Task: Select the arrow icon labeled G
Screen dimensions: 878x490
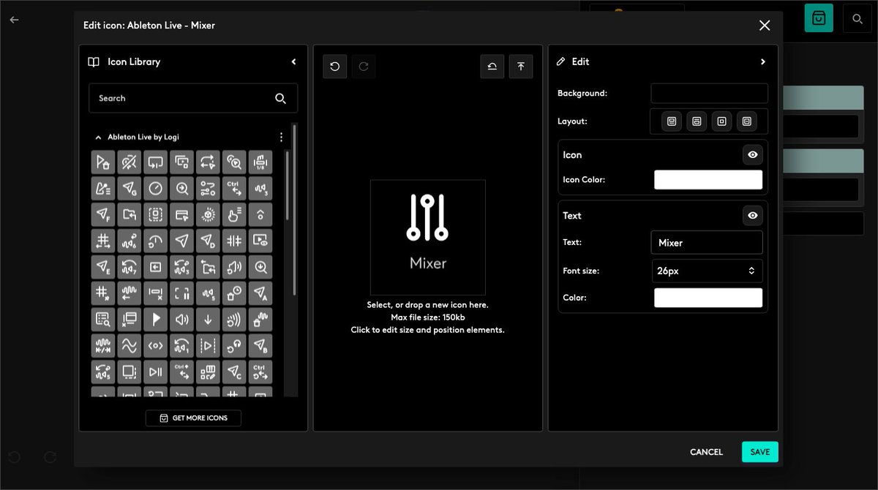Action: (129, 188)
